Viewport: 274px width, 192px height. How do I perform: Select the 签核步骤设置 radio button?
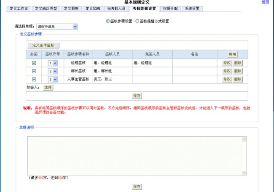(108, 21)
